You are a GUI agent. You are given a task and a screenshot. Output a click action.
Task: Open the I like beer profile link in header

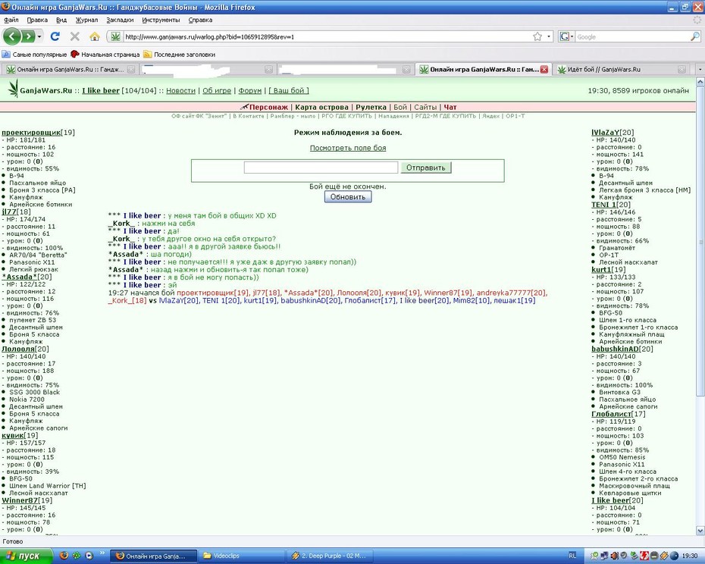pos(101,90)
